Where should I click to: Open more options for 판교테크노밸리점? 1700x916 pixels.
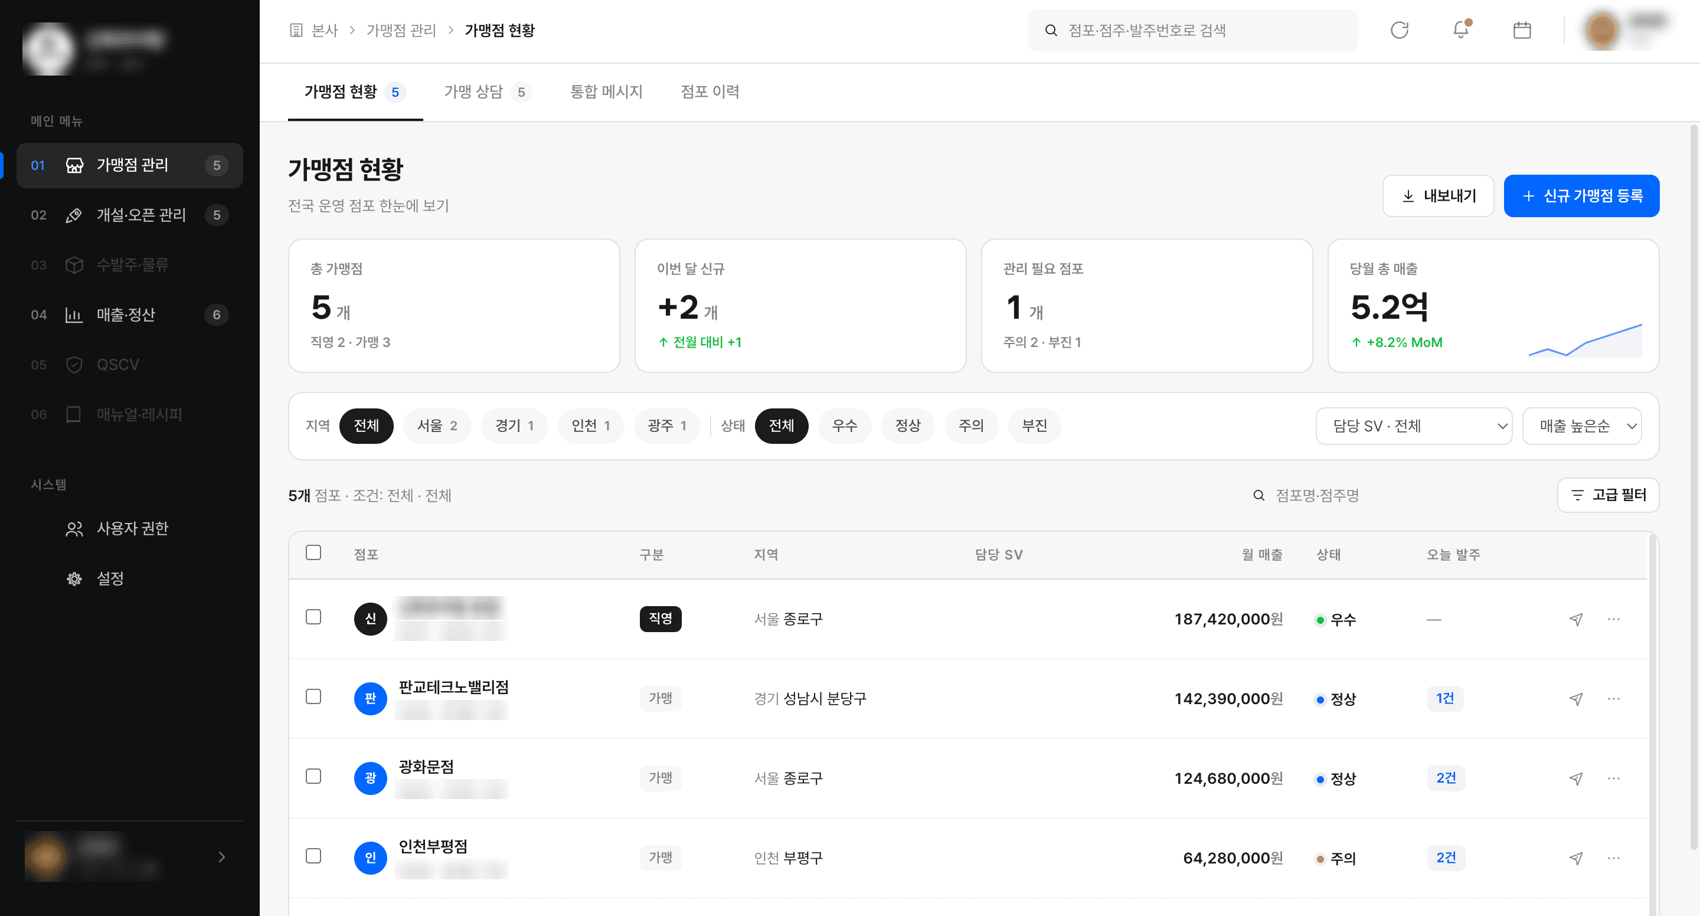point(1614,699)
